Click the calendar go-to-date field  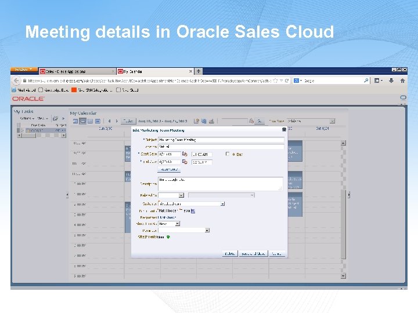(235, 121)
